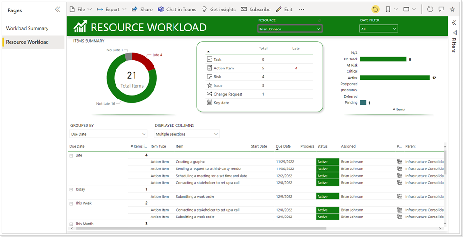
Task: Open the Export menu
Action: [112, 10]
